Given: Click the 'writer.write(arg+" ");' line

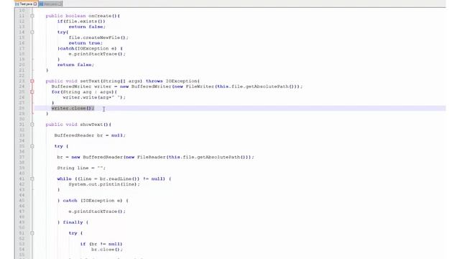Looking at the screenshot, I should click(x=94, y=97).
